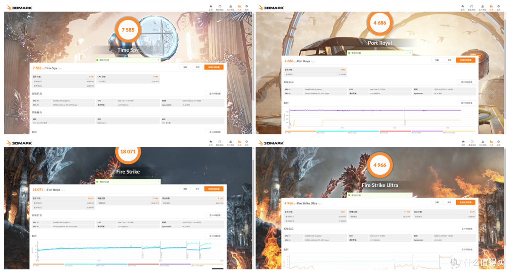The image size is (510, 273).
Task: Open Benchmarks icon in Port Royal window
Action: 472,7
